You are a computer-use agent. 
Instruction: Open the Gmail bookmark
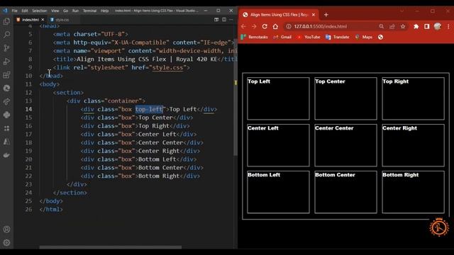(282, 37)
